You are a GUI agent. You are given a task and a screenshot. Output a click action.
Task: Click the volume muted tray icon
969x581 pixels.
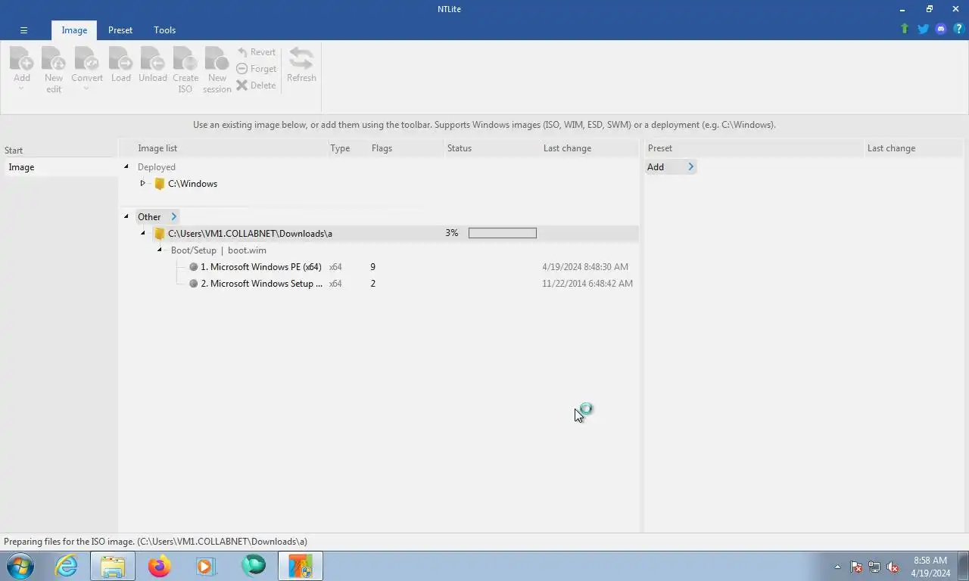[893, 567]
